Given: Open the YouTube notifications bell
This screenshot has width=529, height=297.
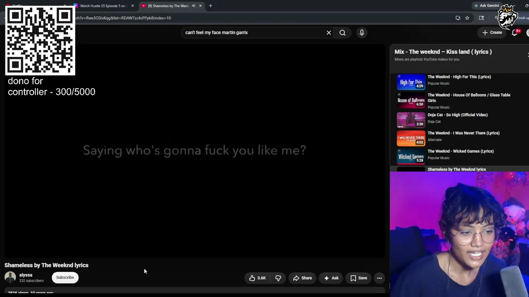Looking at the screenshot, I should coord(515,33).
